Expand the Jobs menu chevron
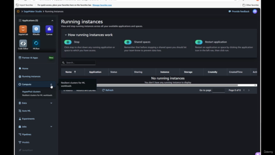Screen dimensions: 275x155 (51, 127)
